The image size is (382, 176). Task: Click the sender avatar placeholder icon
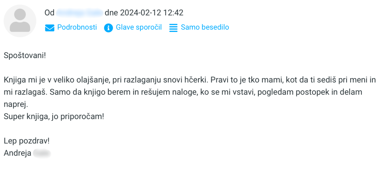(x=20, y=21)
